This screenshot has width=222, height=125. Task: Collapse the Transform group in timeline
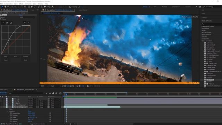[7, 111]
